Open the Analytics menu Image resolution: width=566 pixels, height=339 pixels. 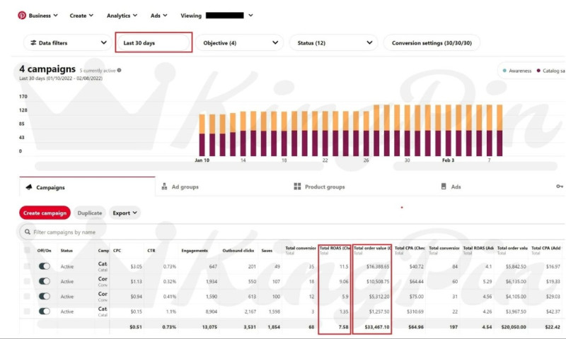pyautogui.click(x=122, y=16)
